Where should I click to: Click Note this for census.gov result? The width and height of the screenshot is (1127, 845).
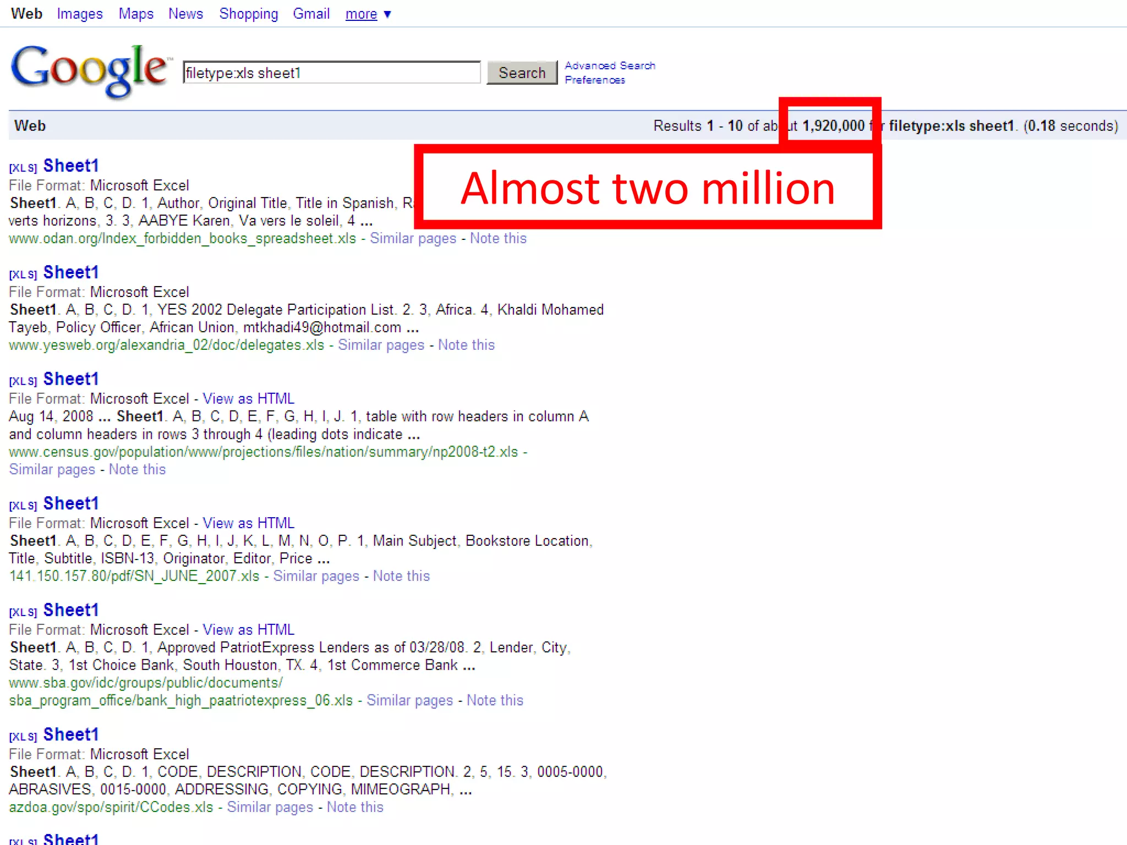(x=137, y=469)
